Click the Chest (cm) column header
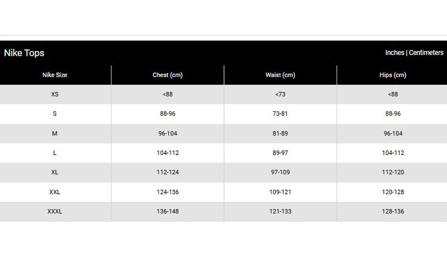This screenshot has height=269, width=447. point(167,75)
